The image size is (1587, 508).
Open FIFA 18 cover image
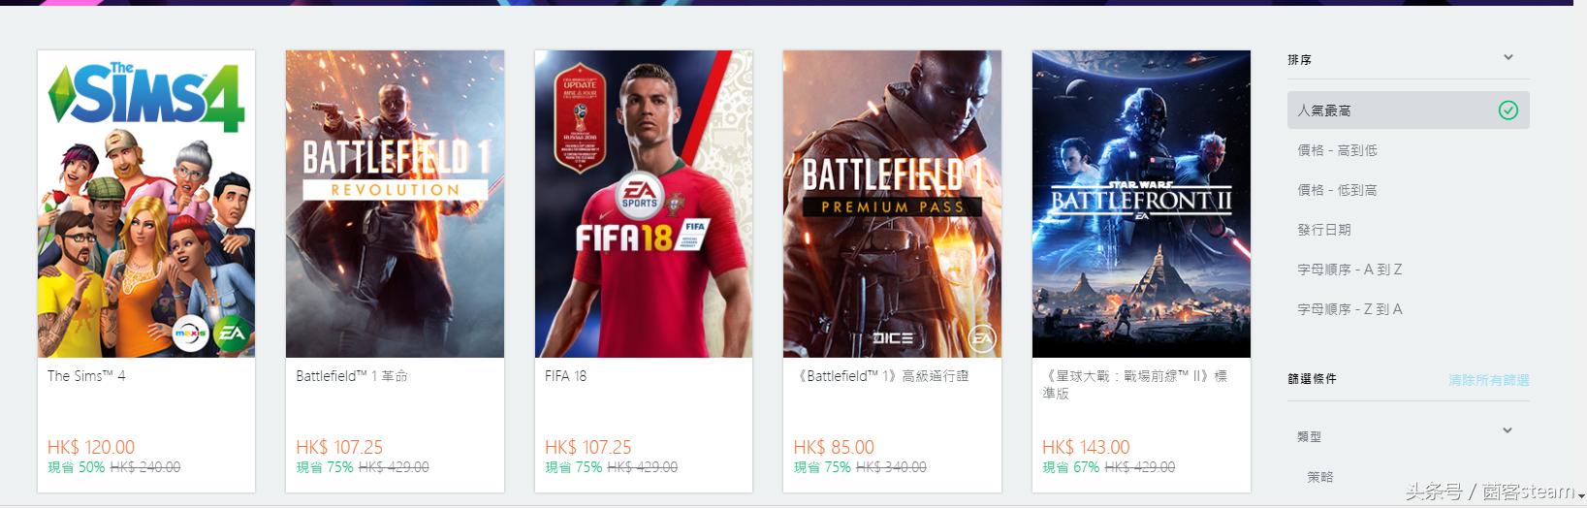(x=644, y=204)
